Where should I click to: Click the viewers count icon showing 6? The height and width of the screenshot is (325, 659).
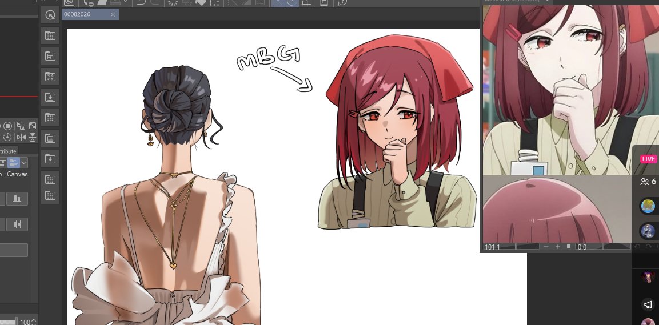pos(648,182)
